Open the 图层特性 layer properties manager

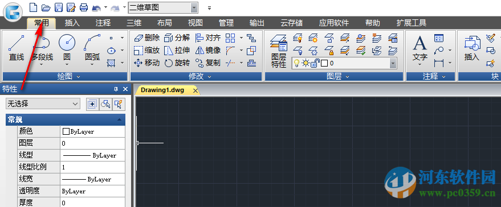click(279, 51)
